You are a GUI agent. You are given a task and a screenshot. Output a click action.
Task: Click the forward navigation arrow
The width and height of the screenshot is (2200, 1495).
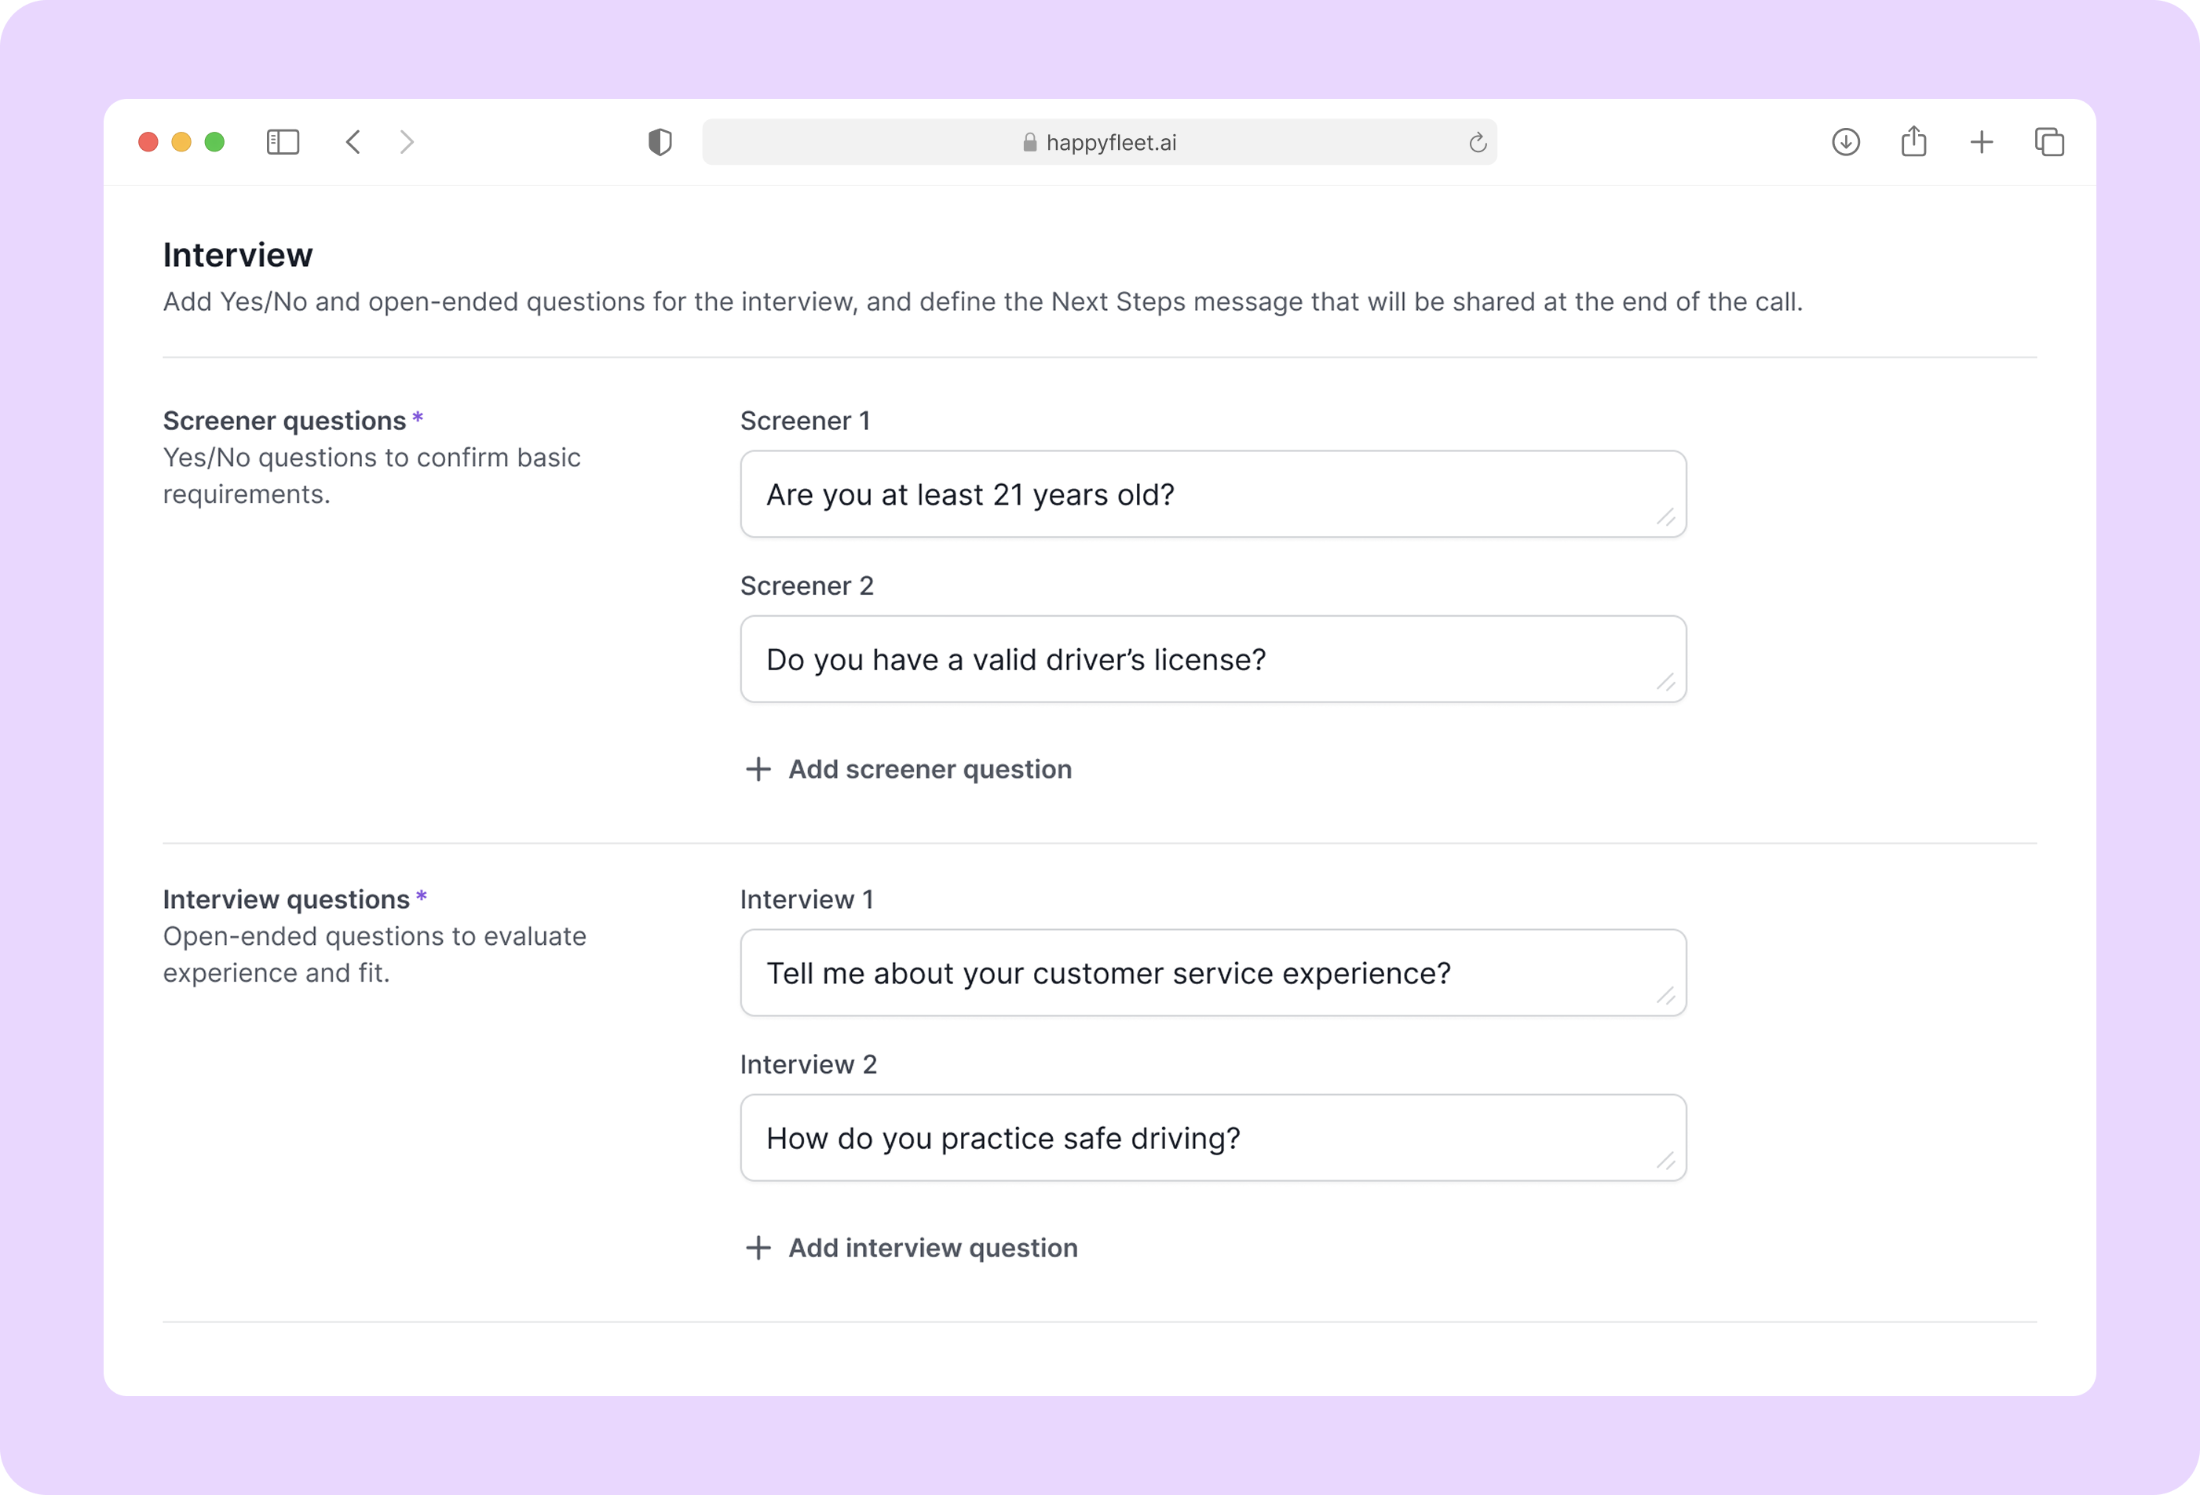(x=406, y=142)
